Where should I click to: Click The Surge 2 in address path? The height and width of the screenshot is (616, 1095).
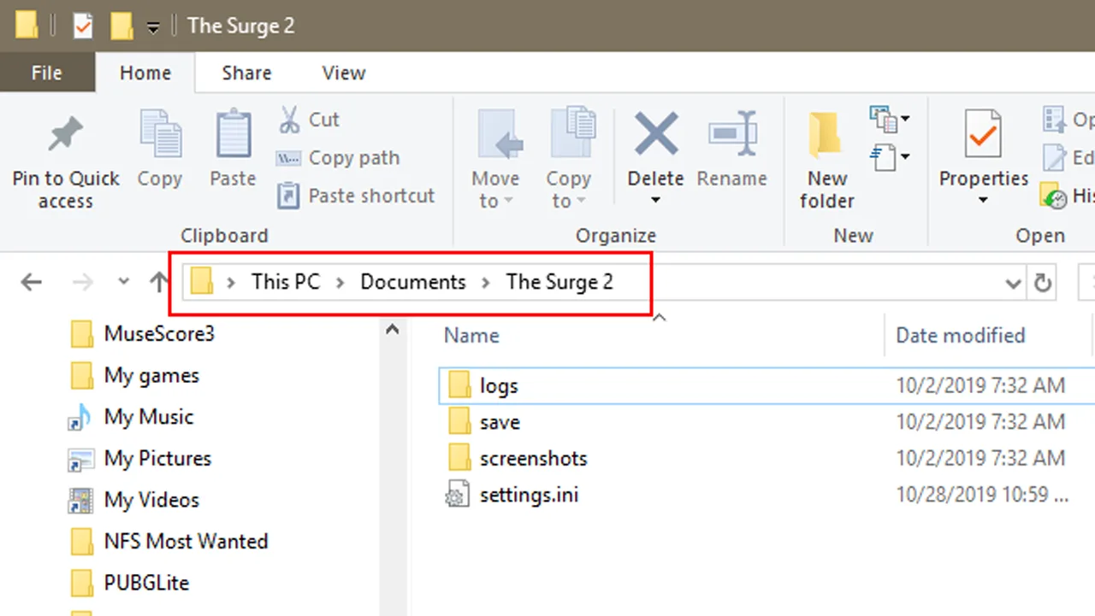click(x=559, y=282)
